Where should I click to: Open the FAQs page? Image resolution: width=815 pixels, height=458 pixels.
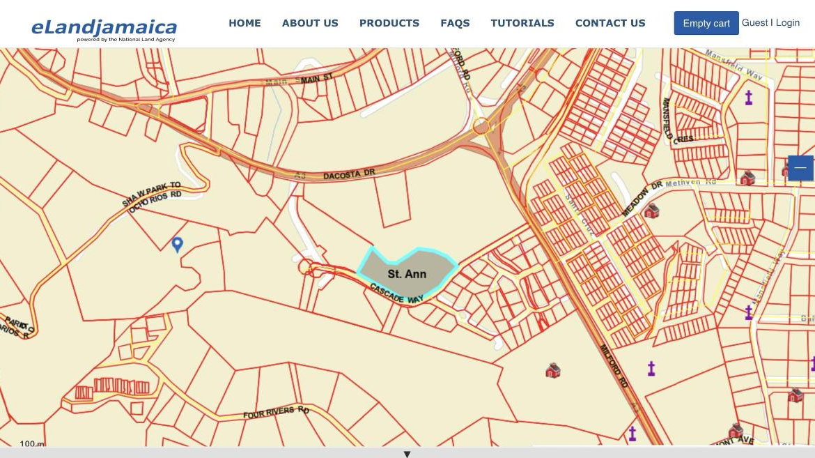pyautogui.click(x=455, y=23)
